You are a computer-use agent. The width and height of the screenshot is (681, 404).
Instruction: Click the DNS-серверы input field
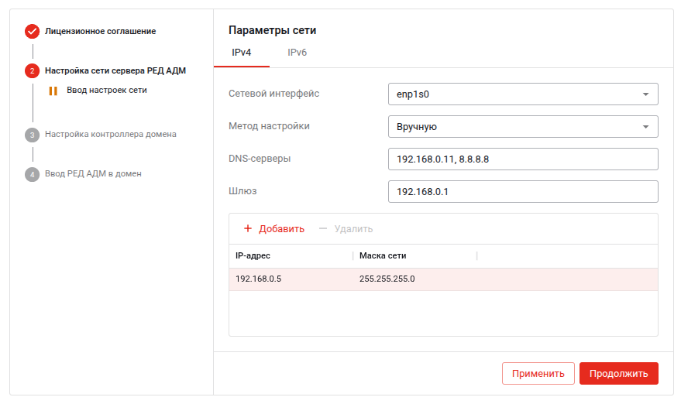tap(522, 159)
